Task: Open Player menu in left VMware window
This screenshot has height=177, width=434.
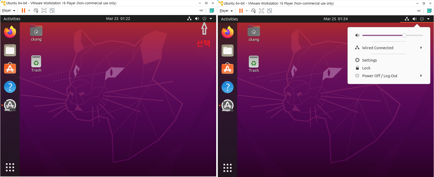Action: 9,10
